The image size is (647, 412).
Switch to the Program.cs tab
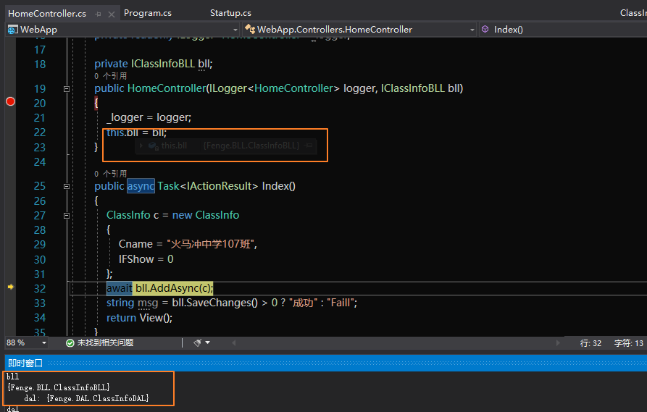(148, 13)
